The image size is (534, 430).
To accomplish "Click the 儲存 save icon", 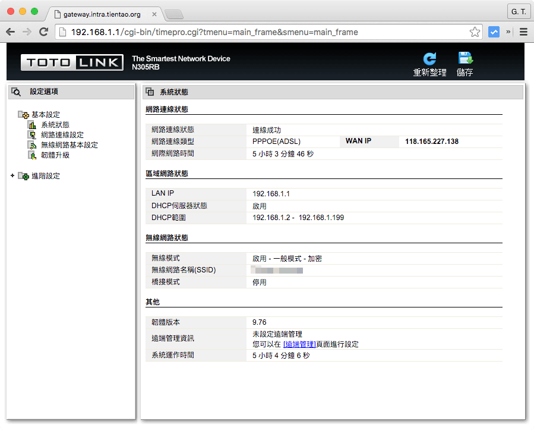I will point(465,59).
